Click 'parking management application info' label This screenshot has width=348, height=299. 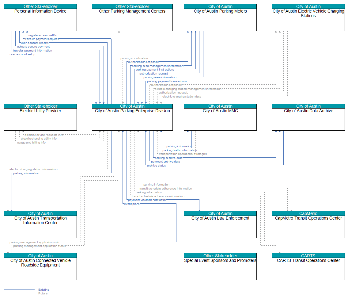pyautogui.click(x=34, y=242)
